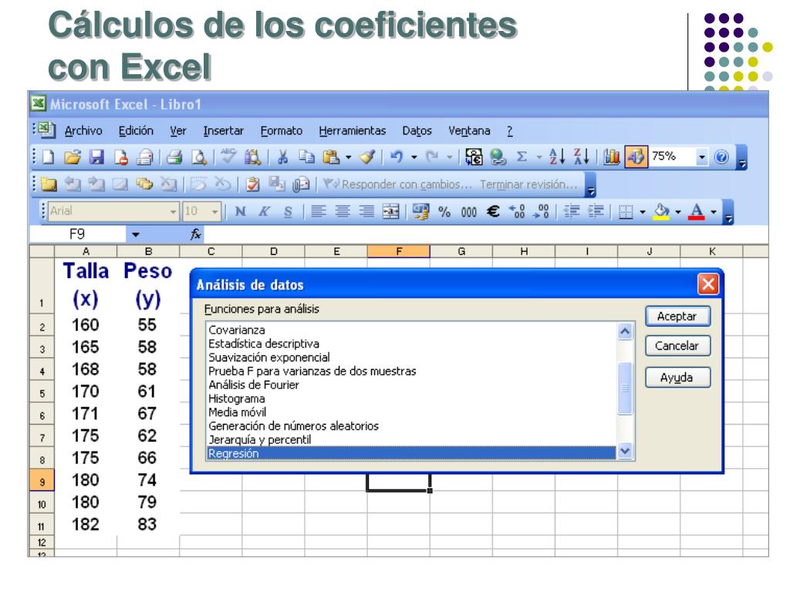This screenshot has height=593, width=790.
Task: Open Print Preview magnifier icon
Action: 199,158
